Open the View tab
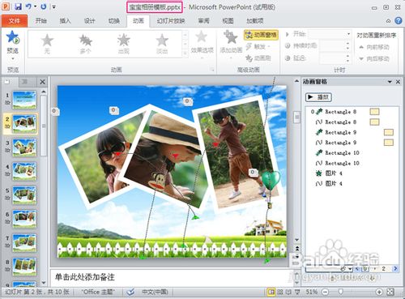Viewport: 405px width, 299px height. [x=228, y=21]
